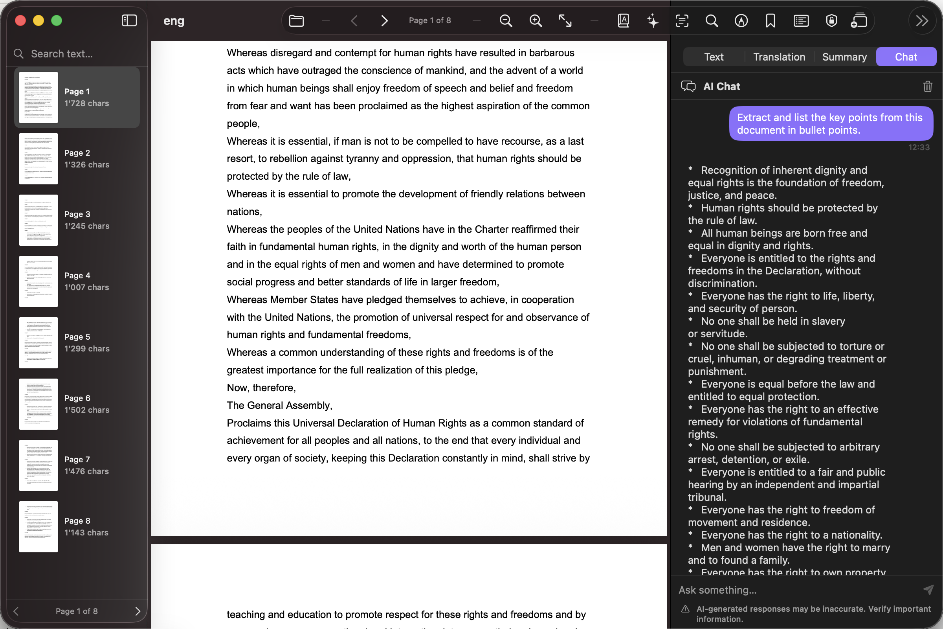This screenshot has height=629, width=943.
Task: Open the OCR text recognition tool
Action: coord(682,20)
